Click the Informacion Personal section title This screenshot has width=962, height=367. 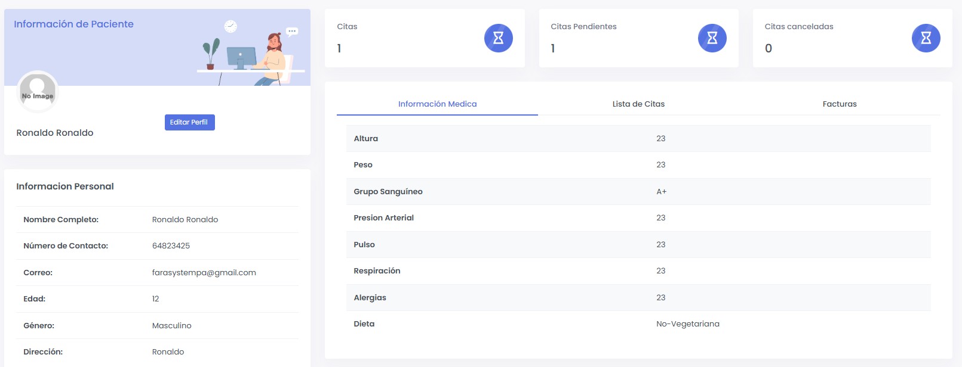point(65,186)
